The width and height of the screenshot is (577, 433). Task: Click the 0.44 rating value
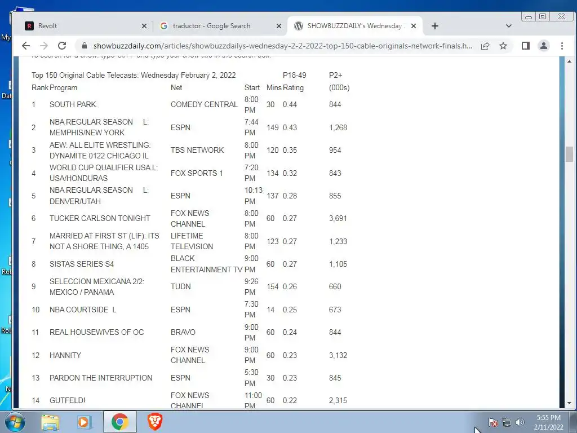tap(290, 104)
